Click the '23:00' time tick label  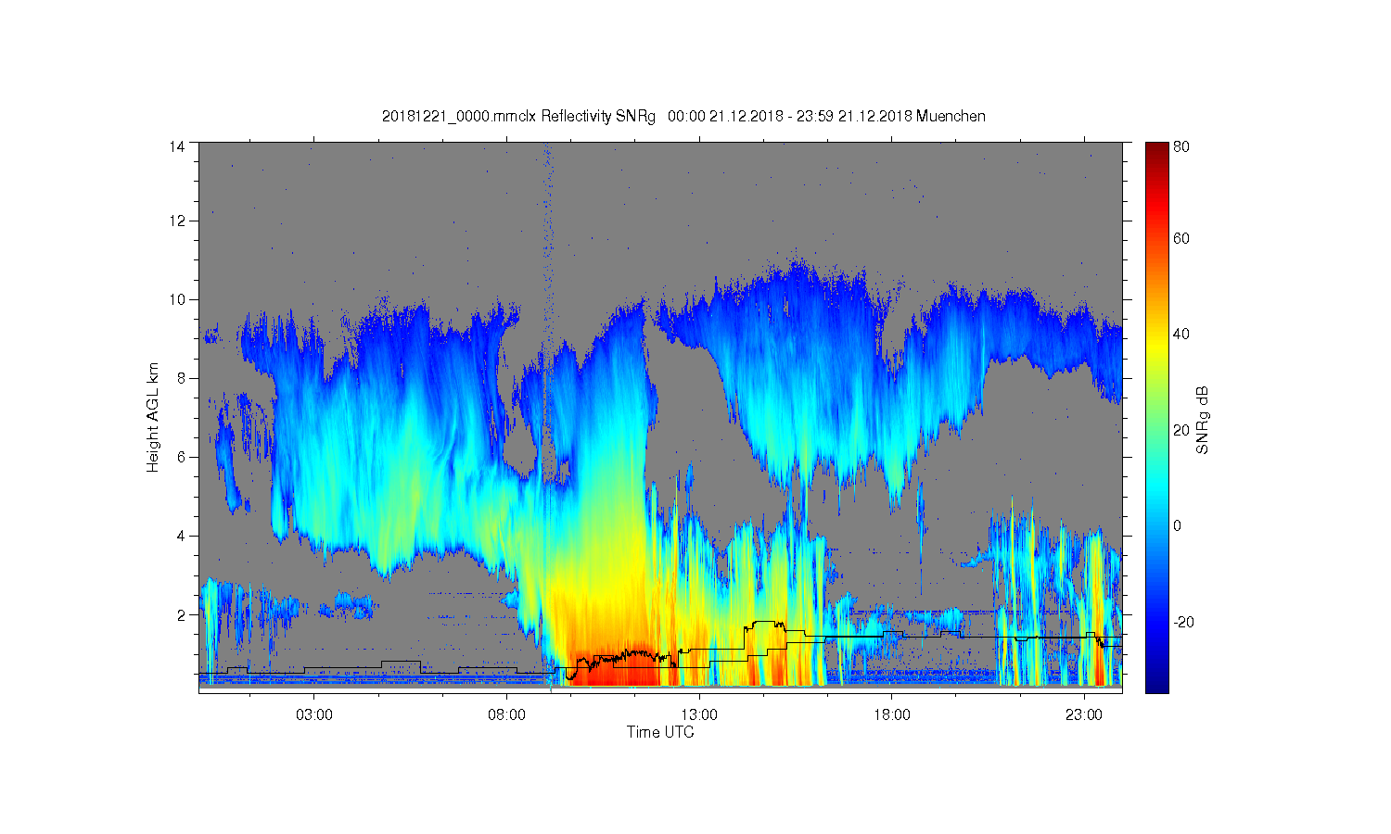click(x=1084, y=715)
